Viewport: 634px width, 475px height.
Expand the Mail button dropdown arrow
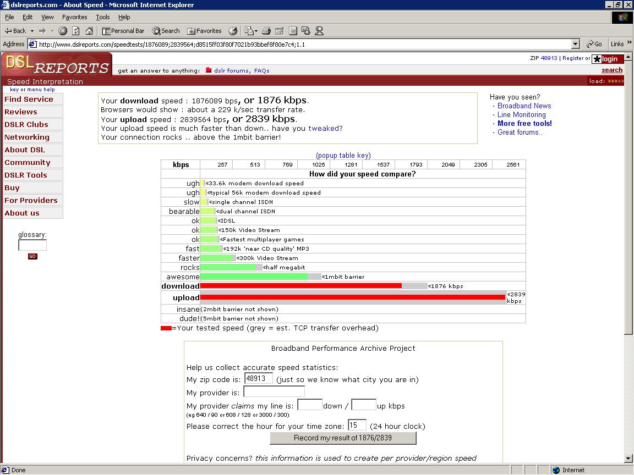point(256,31)
